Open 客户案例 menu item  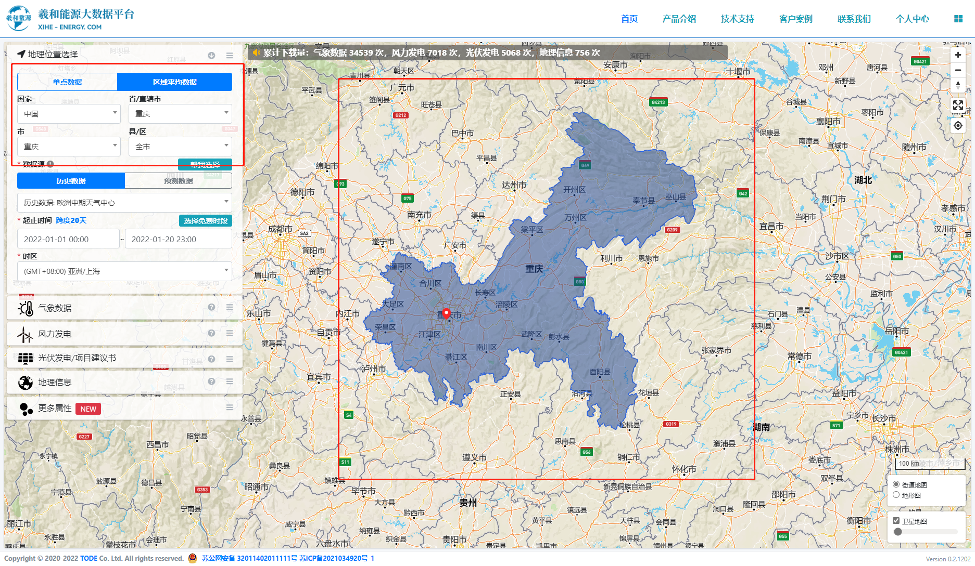tap(796, 19)
